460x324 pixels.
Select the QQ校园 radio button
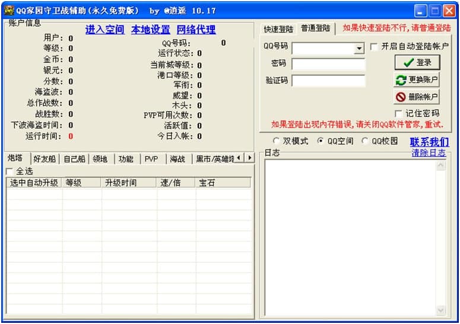tap(364, 141)
